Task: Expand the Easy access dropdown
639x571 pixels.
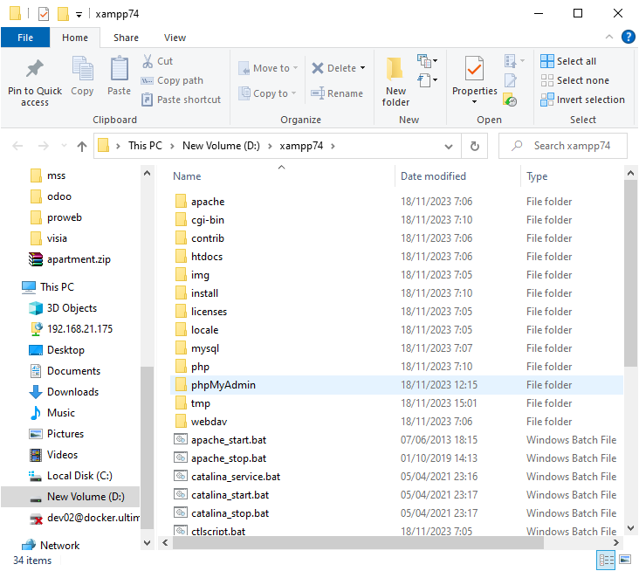Action: [x=427, y=79]
